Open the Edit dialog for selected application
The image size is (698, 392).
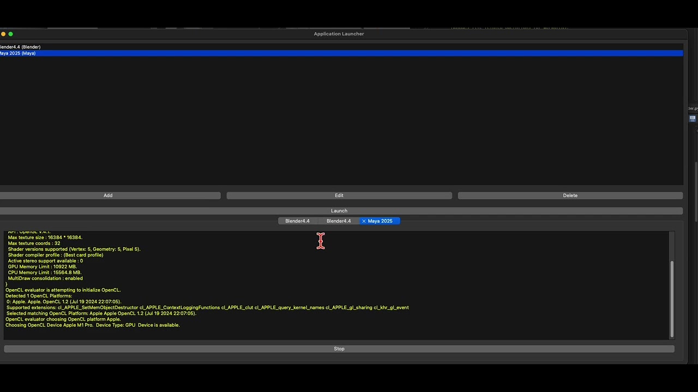339,195
